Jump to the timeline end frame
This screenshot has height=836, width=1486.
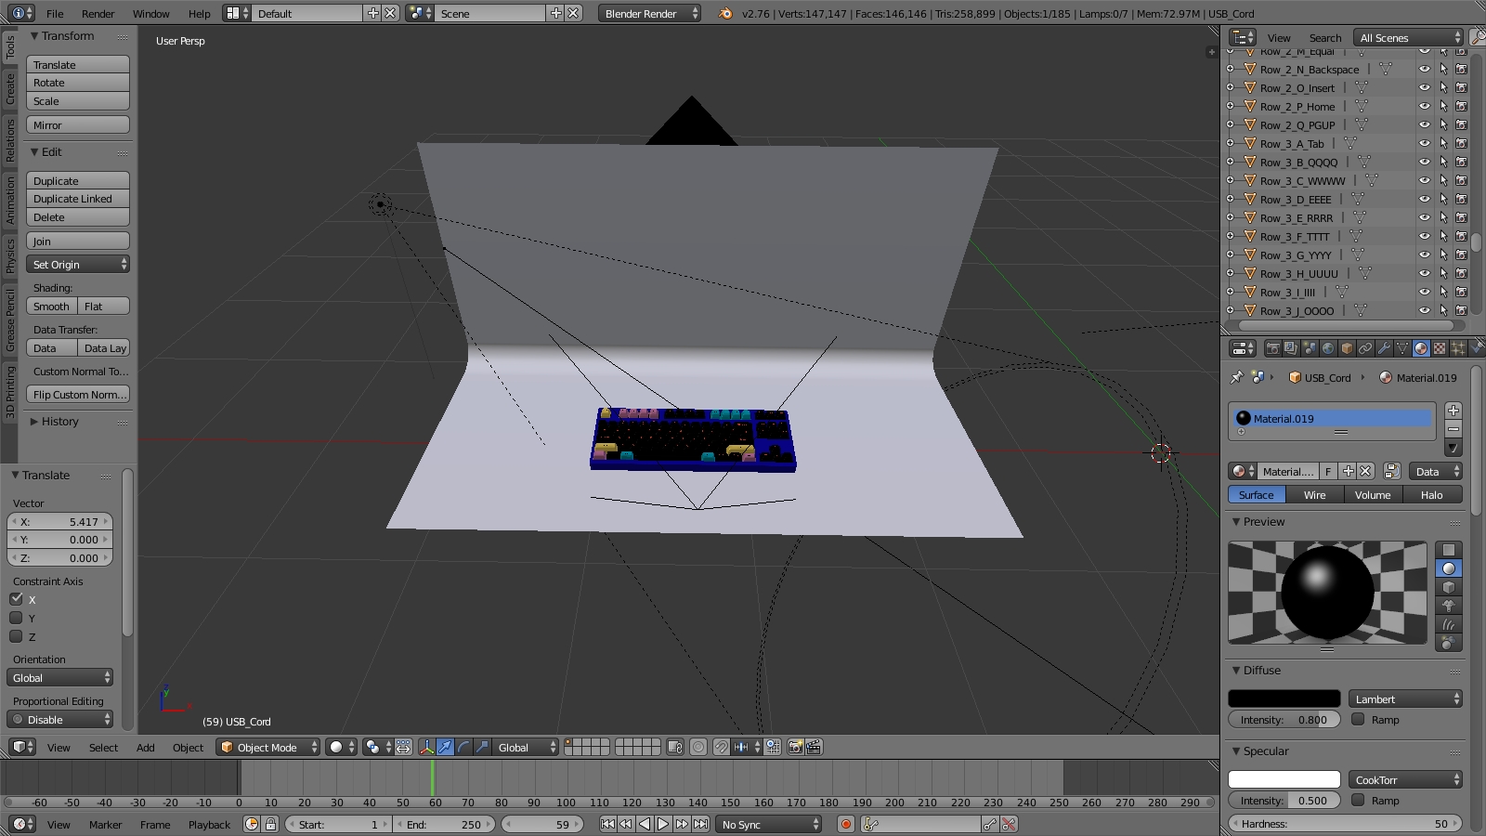click(x=701, y=824)
